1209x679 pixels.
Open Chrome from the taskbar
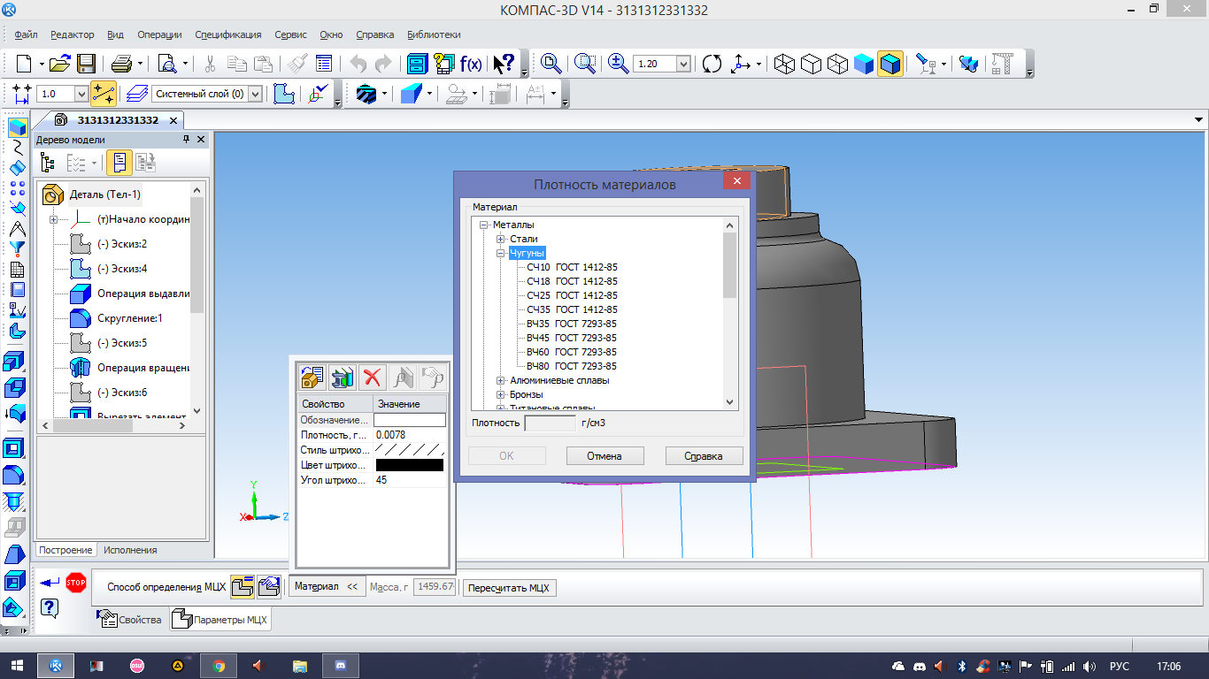point(219,666)
